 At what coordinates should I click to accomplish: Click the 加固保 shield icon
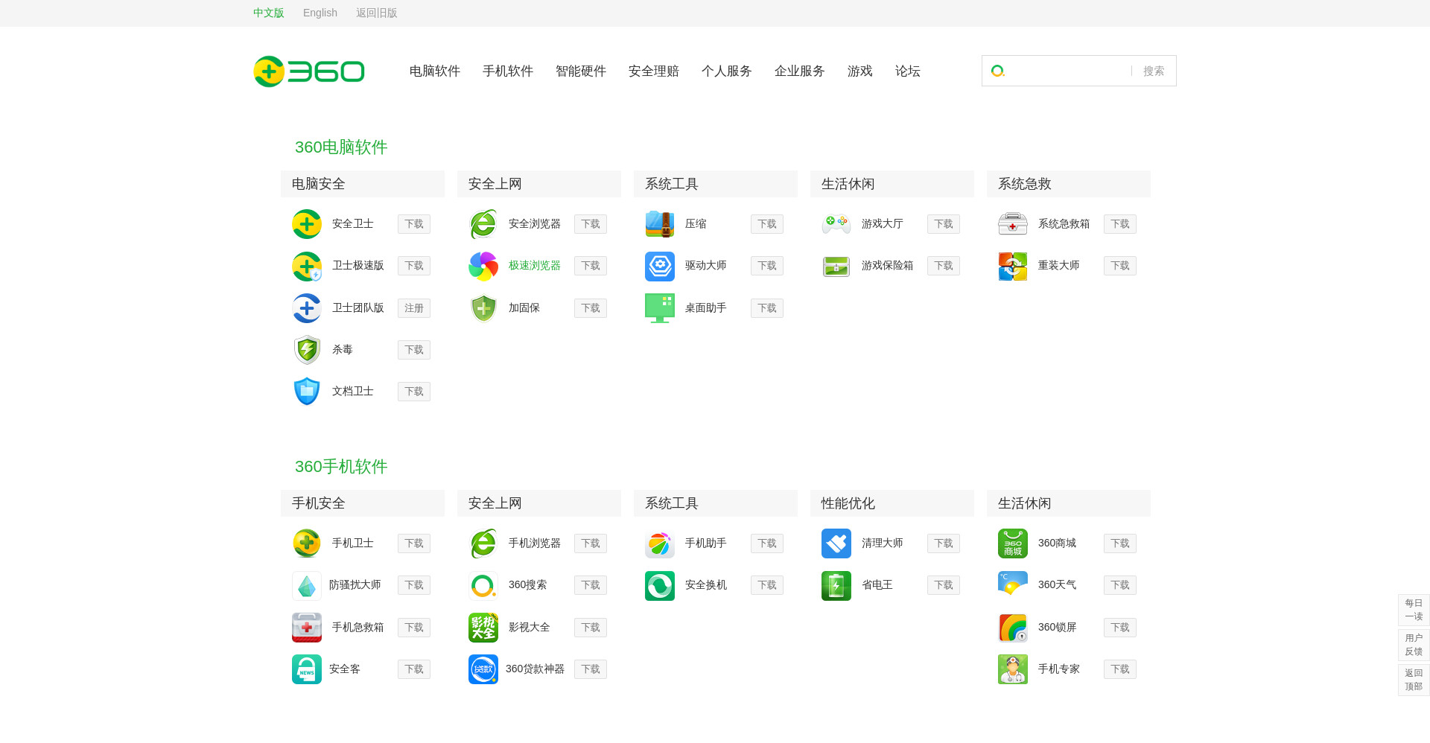click(x=483, y=308)
